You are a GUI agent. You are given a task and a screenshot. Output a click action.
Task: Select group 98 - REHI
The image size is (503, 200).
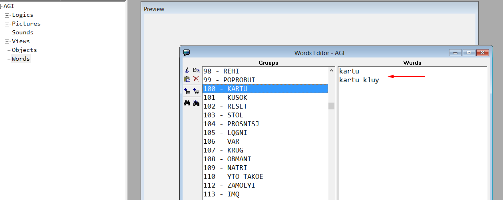(x=265, y=71)
